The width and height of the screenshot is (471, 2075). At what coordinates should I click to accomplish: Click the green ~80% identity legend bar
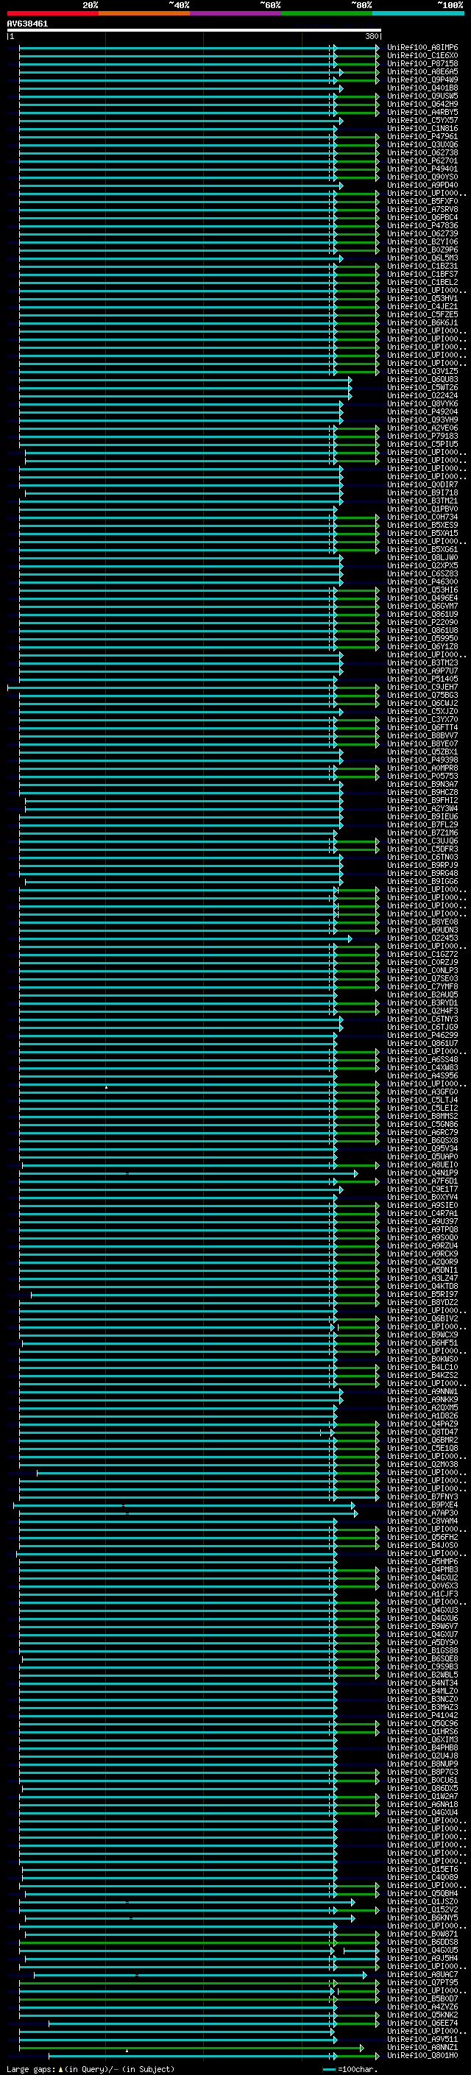click(327, 14)
